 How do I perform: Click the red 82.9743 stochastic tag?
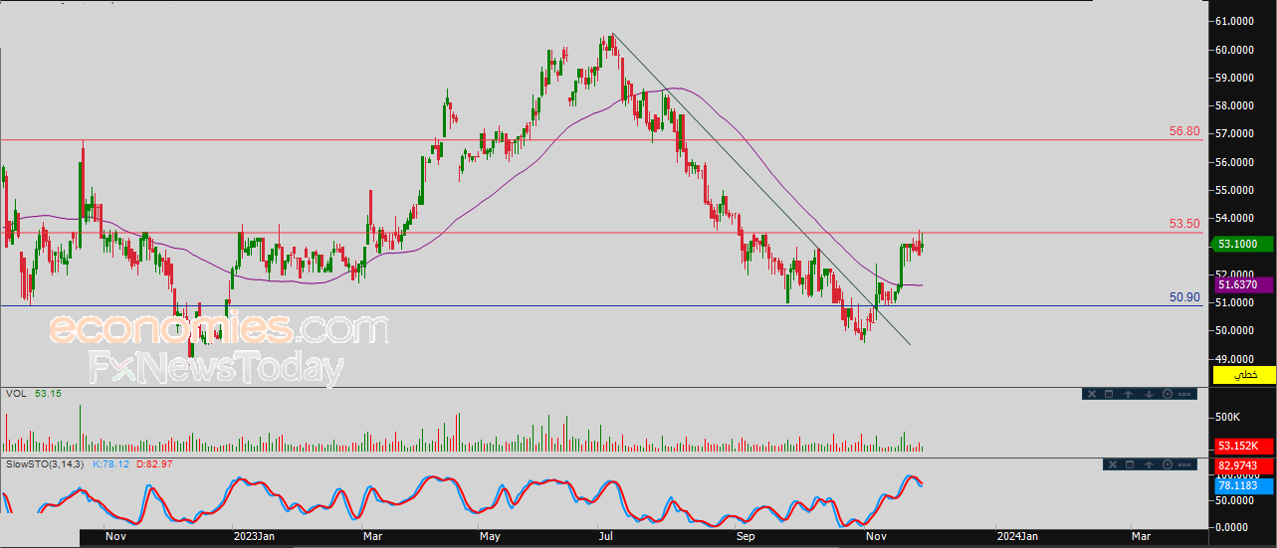pos(1244,465)
